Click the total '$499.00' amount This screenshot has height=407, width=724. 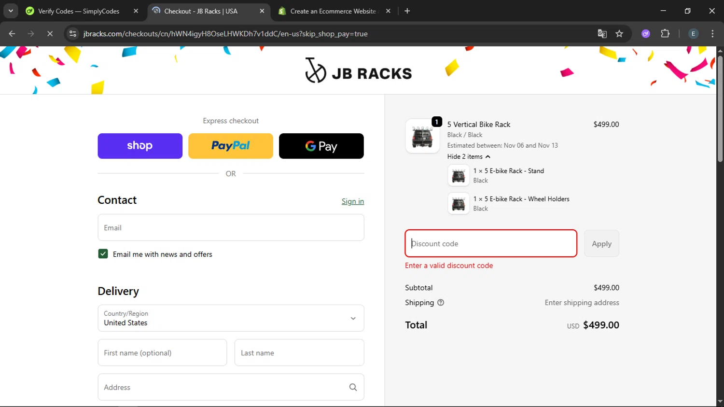point(601,325)
